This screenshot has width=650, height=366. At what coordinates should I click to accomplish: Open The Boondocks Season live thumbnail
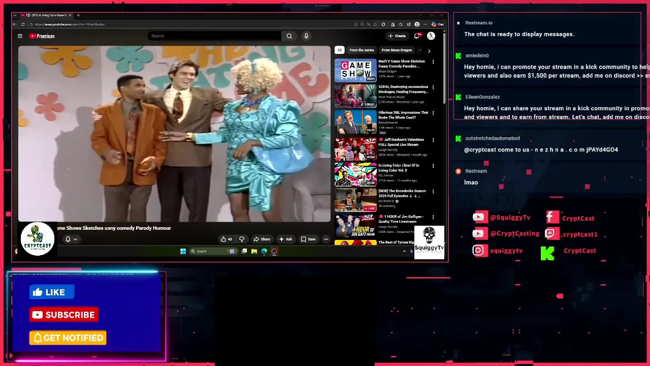(x=355, y=200)
